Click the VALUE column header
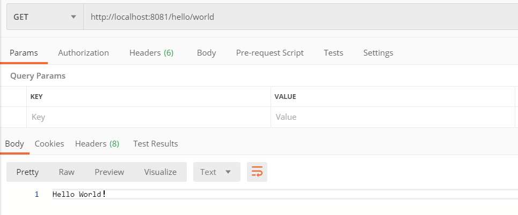The width and height of the screenshot is (518, 215). coord(285,96)
